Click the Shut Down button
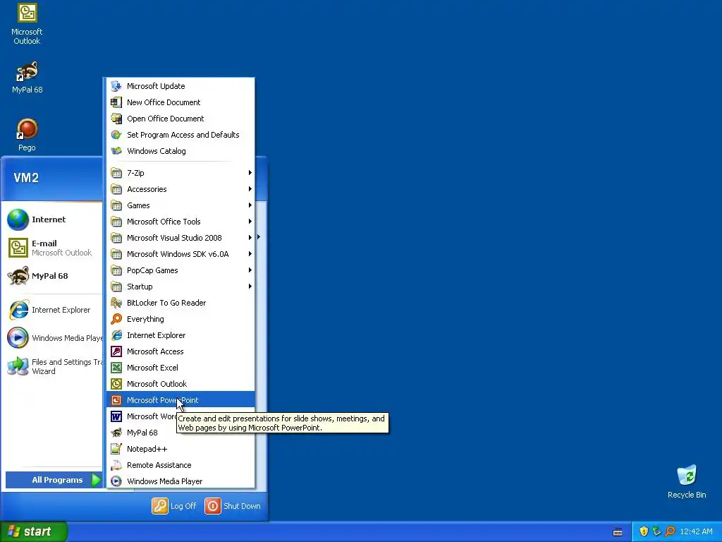 pos(233,506)
